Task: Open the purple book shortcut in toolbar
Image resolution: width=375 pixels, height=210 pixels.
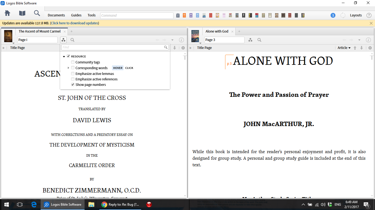Action: 191,15
